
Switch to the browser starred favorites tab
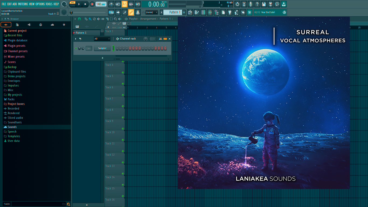pyautogui.click(x=64, y=25)
